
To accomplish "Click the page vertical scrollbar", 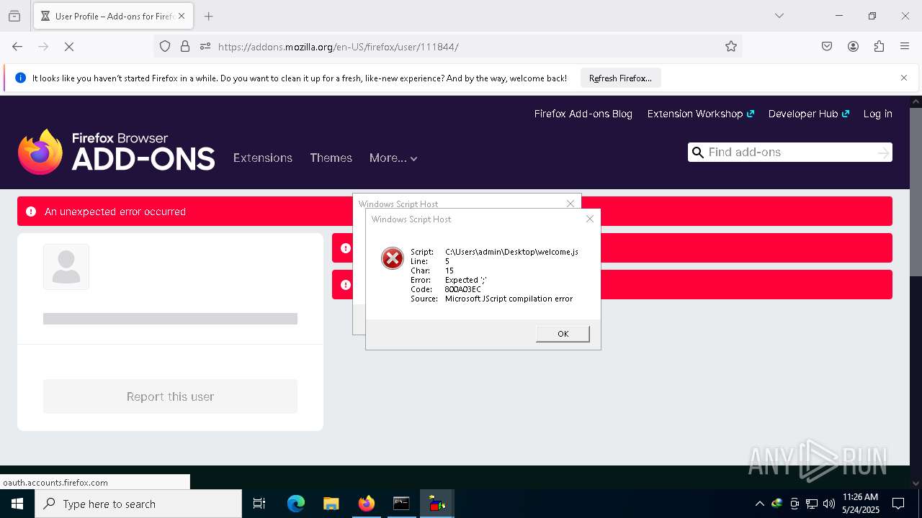I will 916,191.
